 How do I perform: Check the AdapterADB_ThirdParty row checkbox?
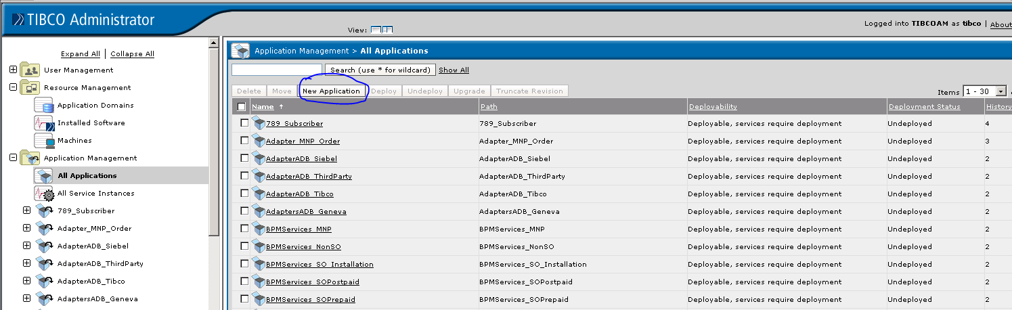(x=244, y=176)
